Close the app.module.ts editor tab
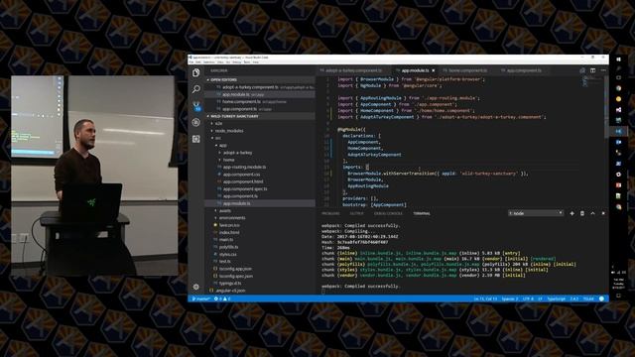Viewport: 635px width, 357px height. tap(434, 70)
